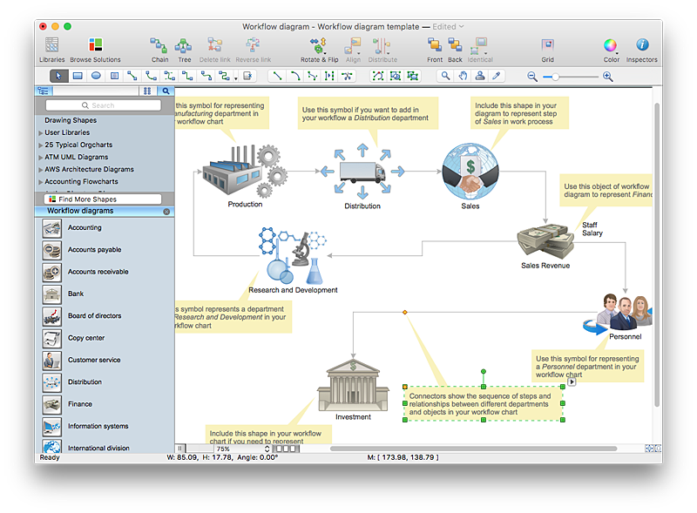
Task: Open the Drawing Shapes library
Action: click(71, 120)
